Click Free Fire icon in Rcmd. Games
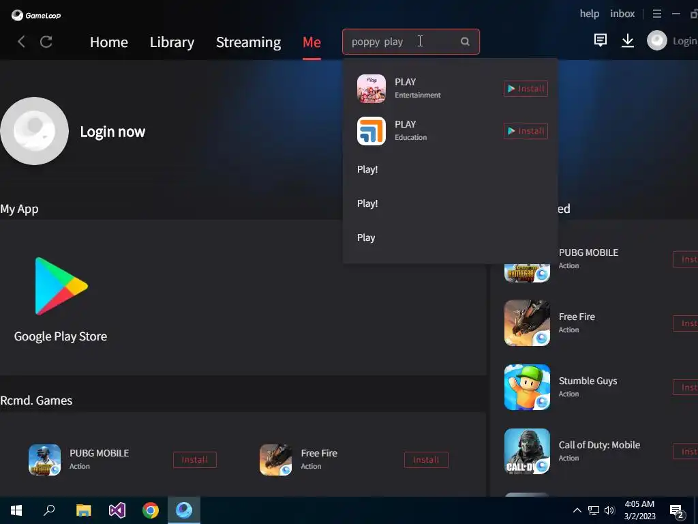 (275, 460)
